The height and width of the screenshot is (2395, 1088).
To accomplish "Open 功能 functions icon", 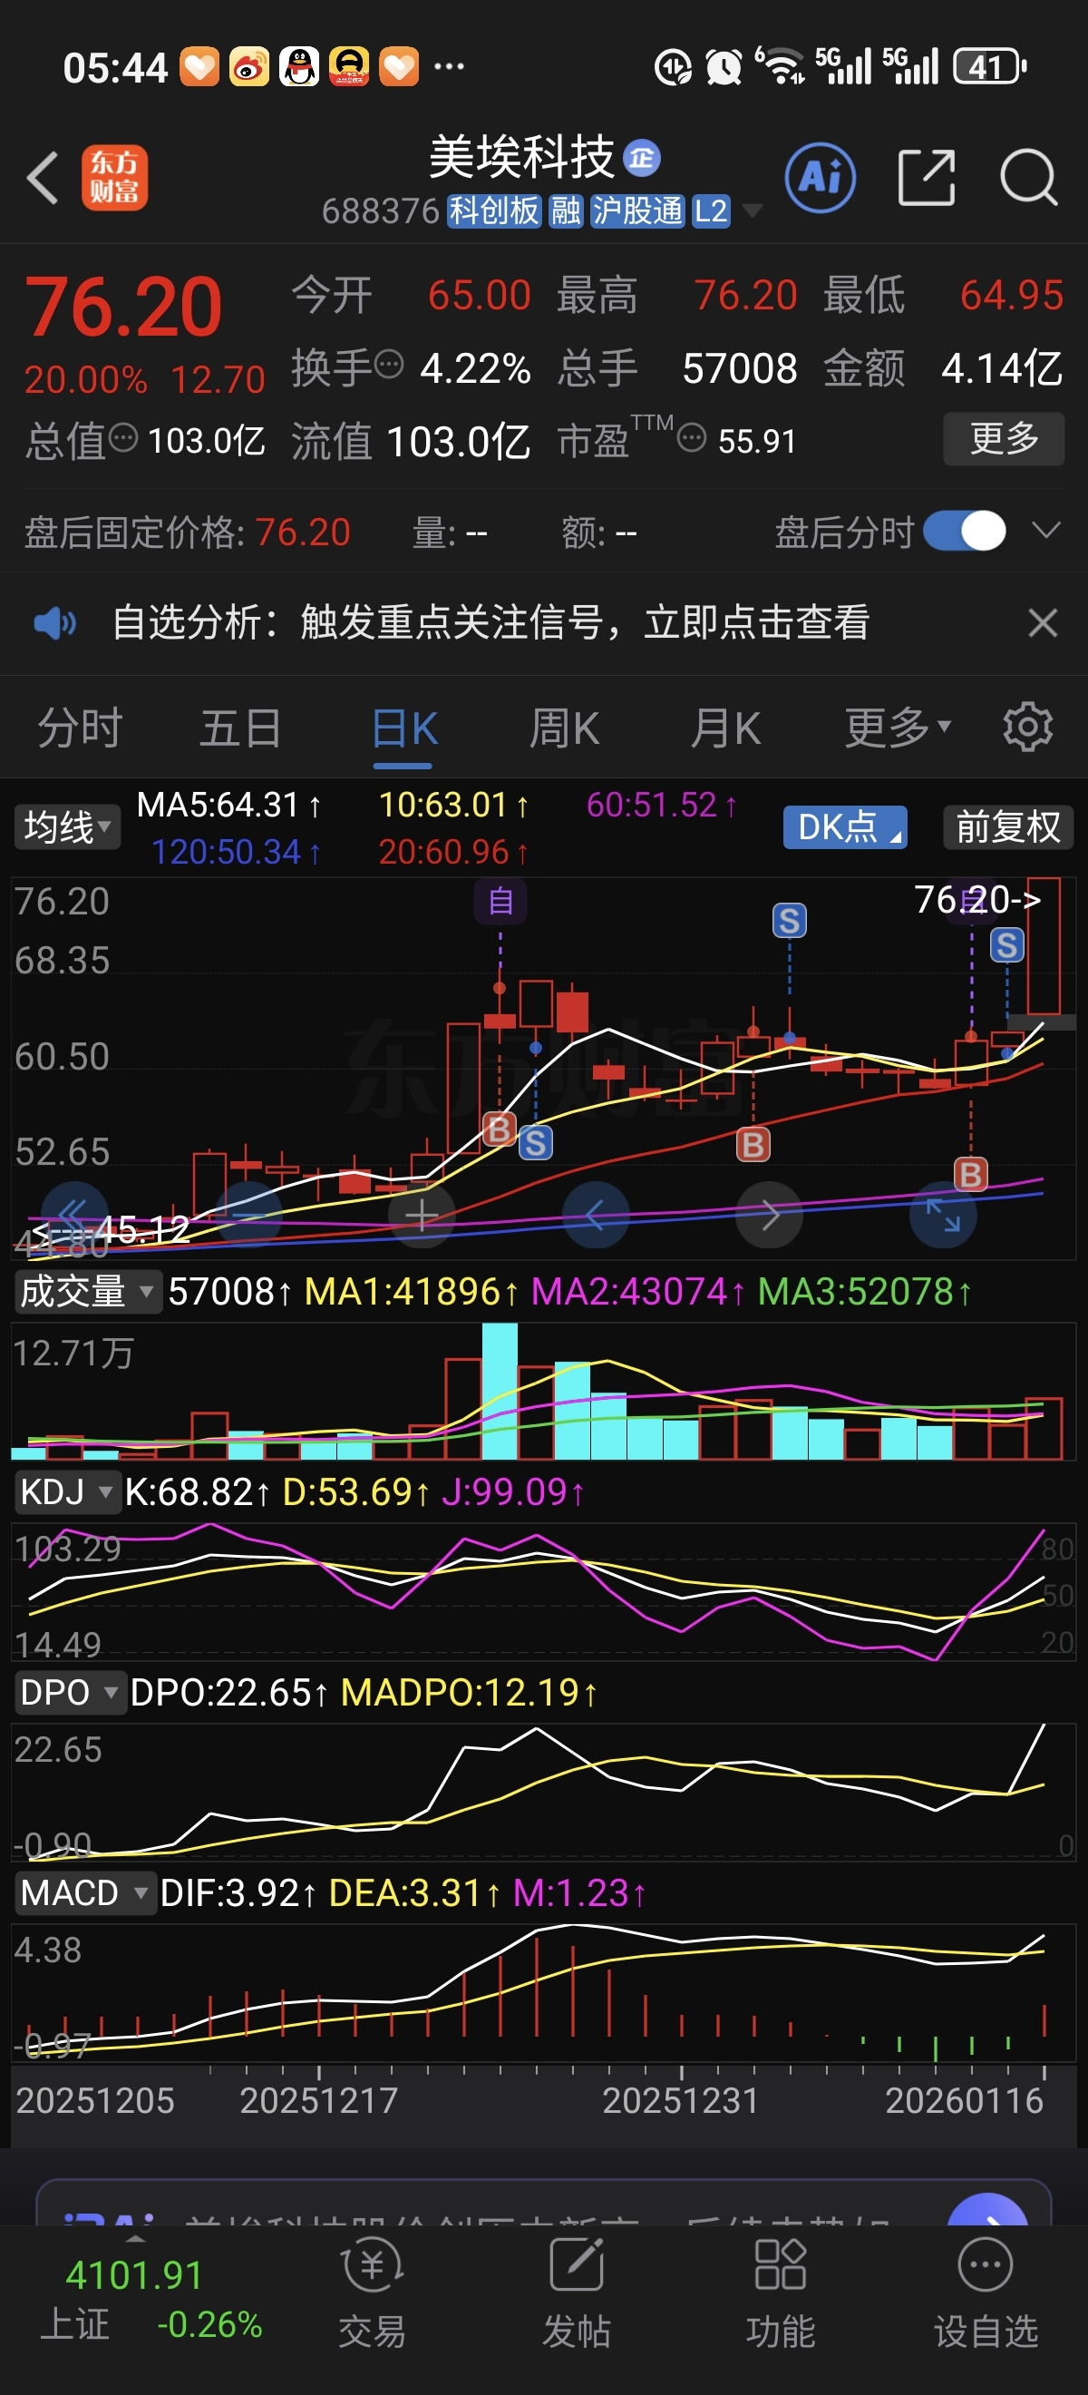I will coord(781,2292).
